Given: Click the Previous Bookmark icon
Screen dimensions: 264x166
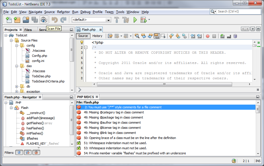Looking at the screenshot, I should click(171, 36).
